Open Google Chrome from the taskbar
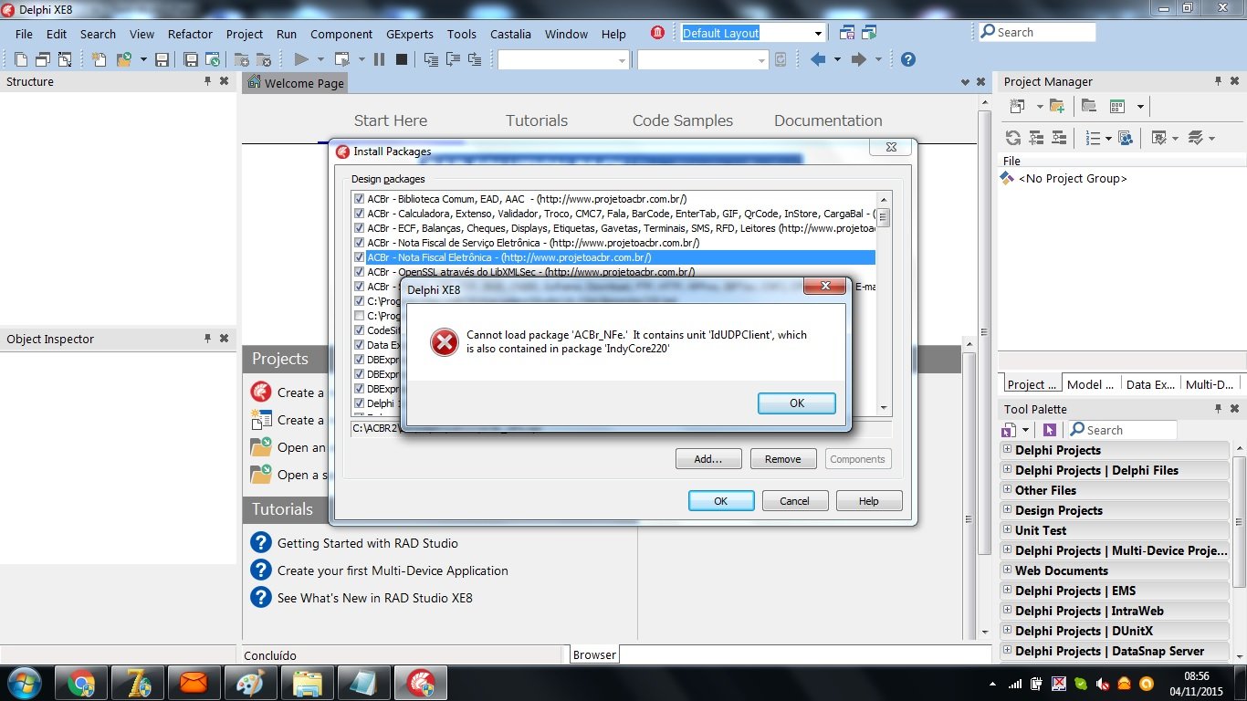The image size is (1247, 701). pyautogui.click(x=81, y=683)
